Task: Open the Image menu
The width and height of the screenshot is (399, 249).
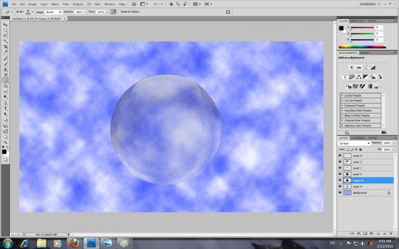Action: (x=33, y=4)
